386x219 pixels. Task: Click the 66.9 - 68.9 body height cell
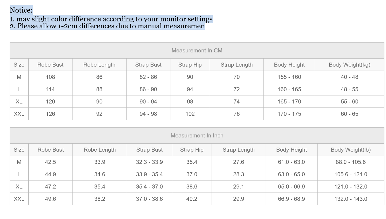[x=291, y=199]
